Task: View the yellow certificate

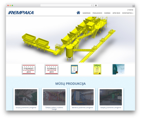Action: [x=97, y=69]
